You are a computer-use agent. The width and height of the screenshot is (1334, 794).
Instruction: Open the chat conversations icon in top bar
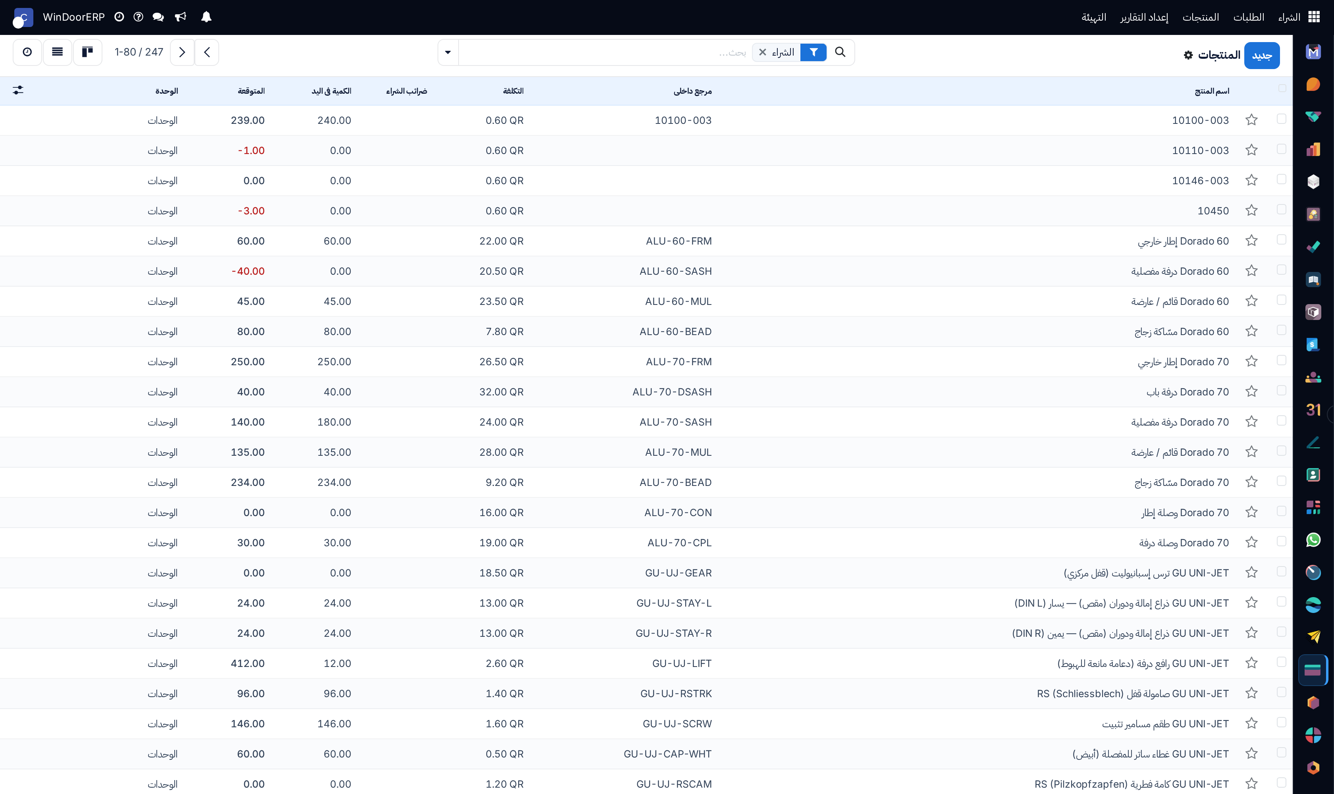click(x=158, y=17)
